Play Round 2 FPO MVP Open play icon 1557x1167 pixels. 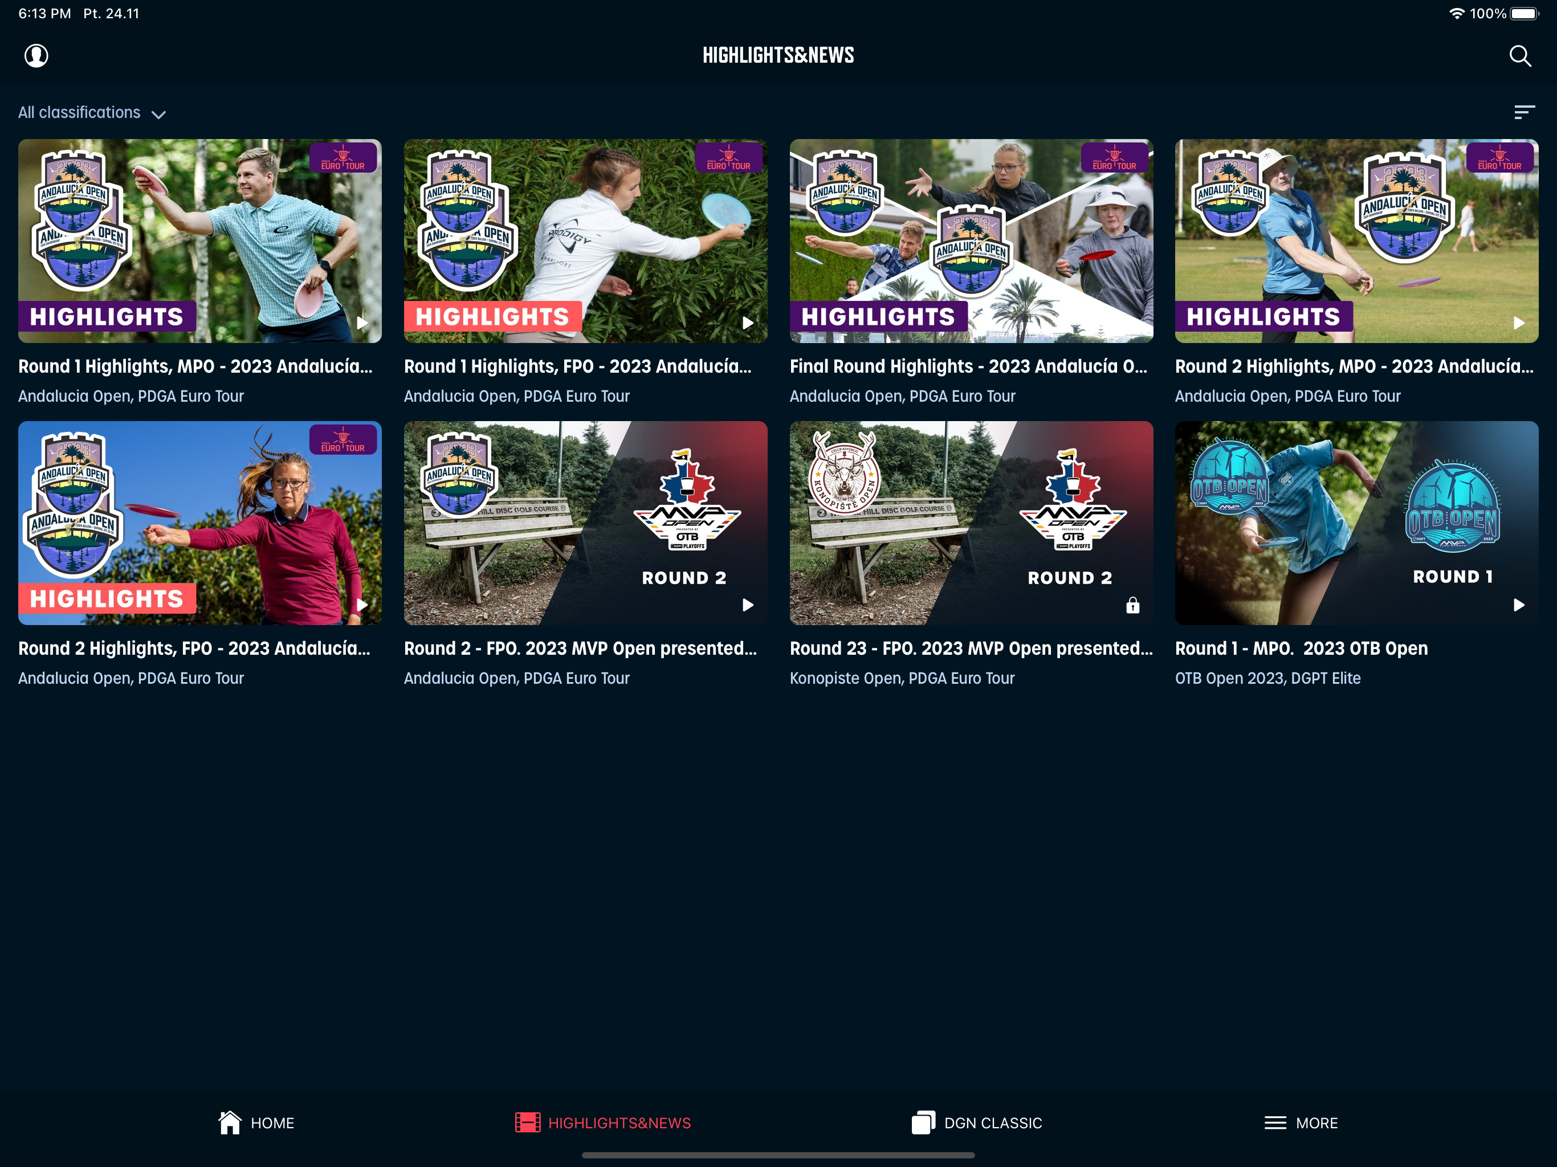pos(748,605)
